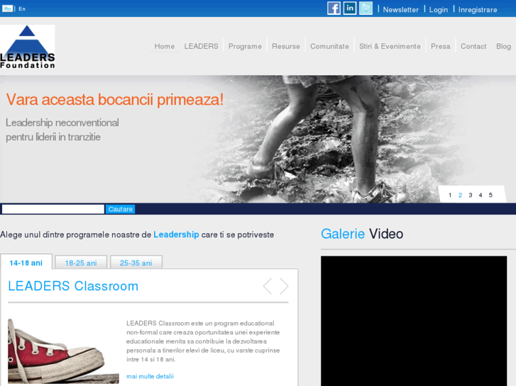Show next program with right arrow
Screen dimensions: 516x386
[x=284, y=286]
